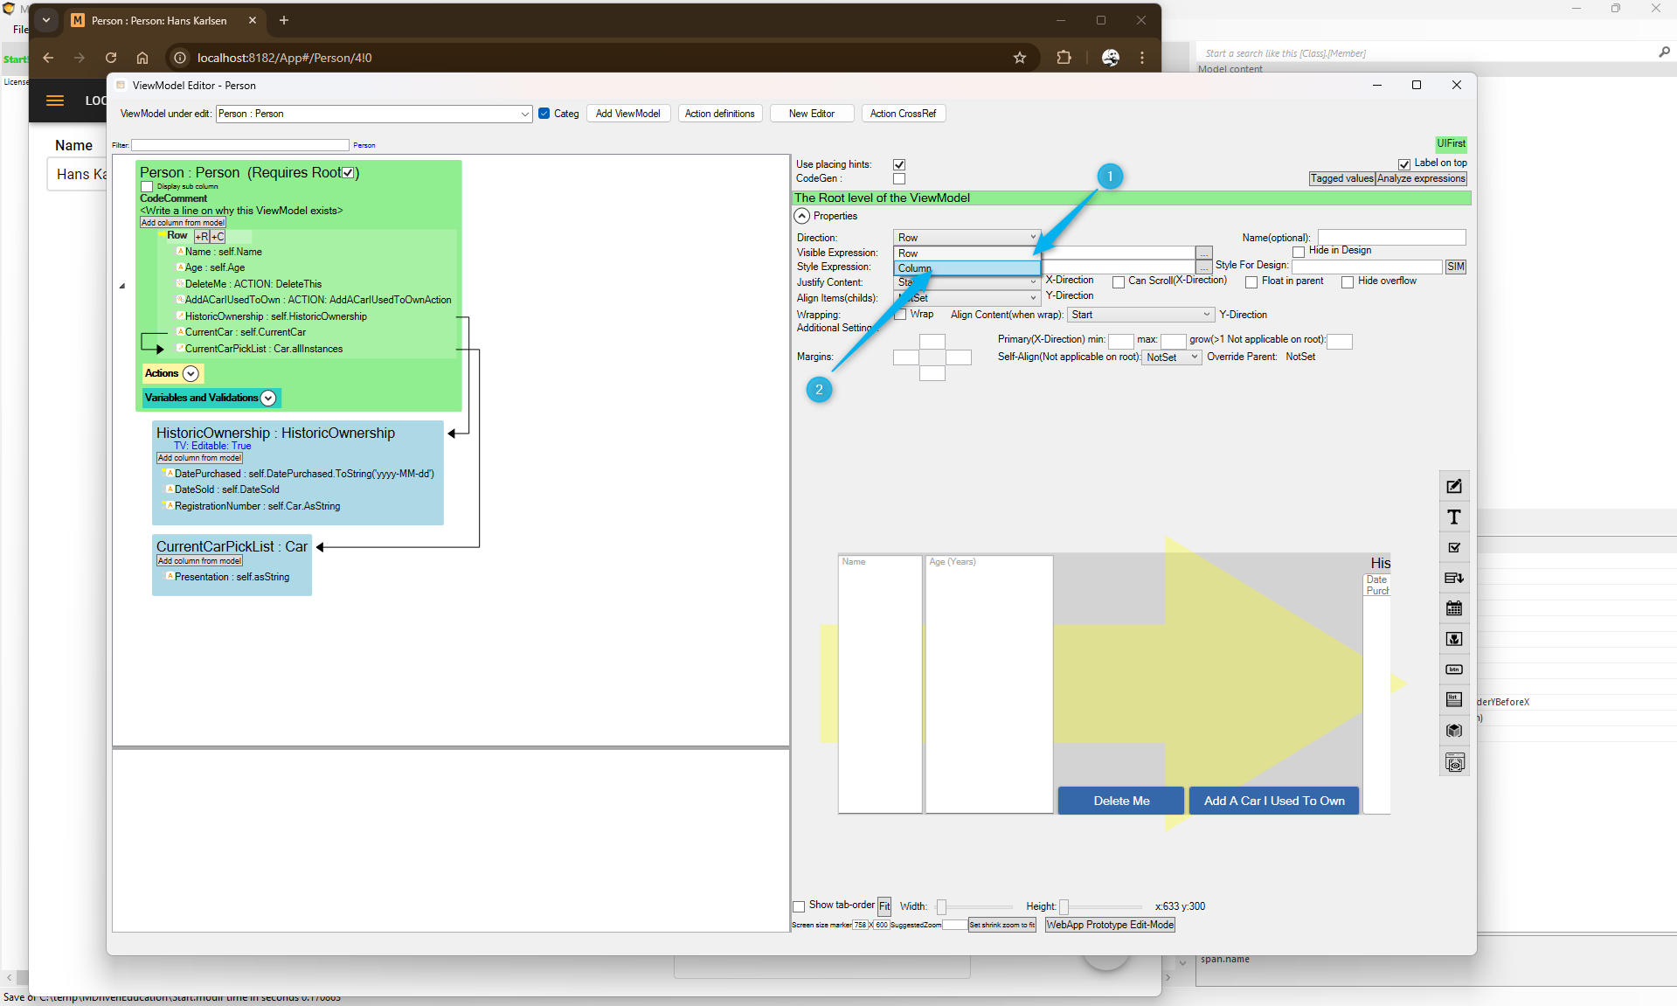Enable the CodeGen checkbox

click(x=899, y=179)
